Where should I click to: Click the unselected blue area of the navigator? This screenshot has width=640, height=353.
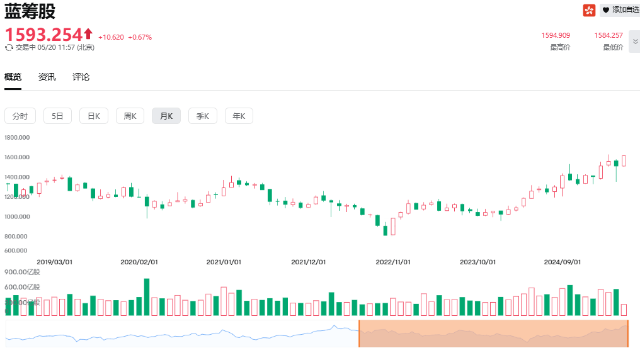[x=182, y=333]
